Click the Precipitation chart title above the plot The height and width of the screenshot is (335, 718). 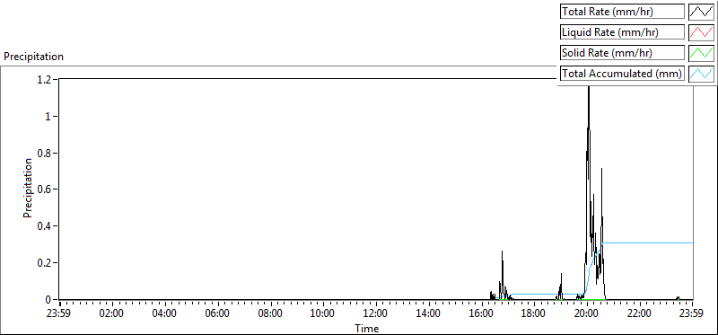point(33,57)
